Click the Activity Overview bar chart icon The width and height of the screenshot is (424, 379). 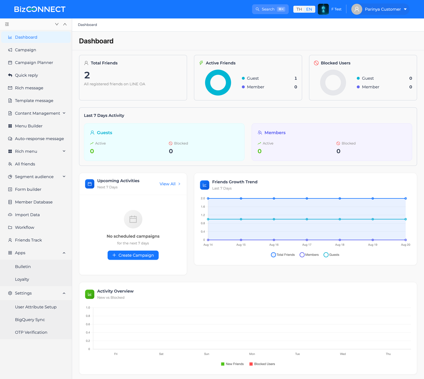click(x=90, y=294)
